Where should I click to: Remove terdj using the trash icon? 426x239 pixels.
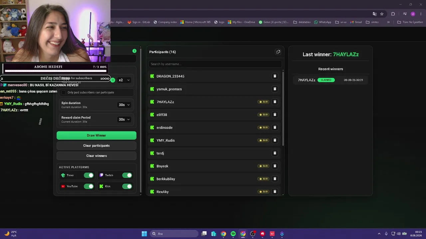[x=275, y=153]
